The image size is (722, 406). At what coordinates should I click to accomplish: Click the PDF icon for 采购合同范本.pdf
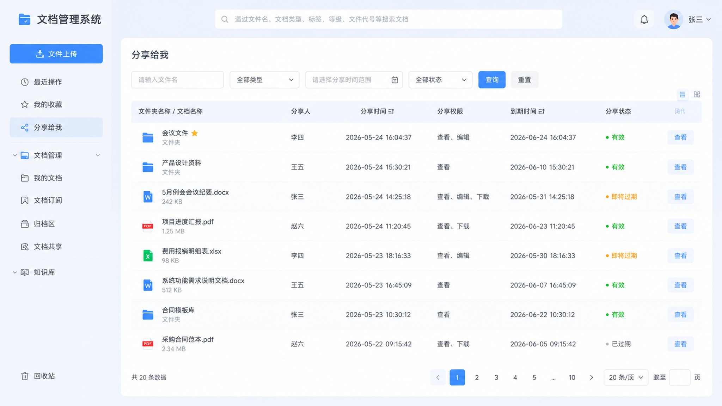[x=148, y=344]
